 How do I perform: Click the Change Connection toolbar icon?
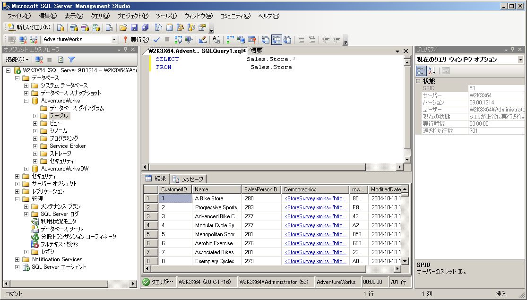pos(34,40)
